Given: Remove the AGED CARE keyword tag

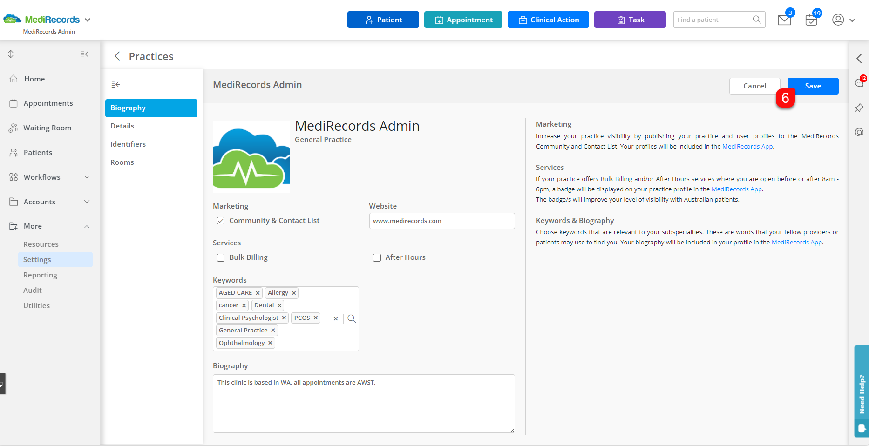Looking at the screenshot, I should pyautogui.click(x=258, y=293).
